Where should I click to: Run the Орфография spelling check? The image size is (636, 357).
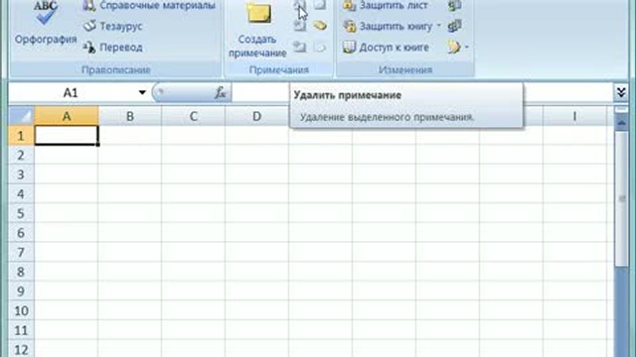coord(46,24)
